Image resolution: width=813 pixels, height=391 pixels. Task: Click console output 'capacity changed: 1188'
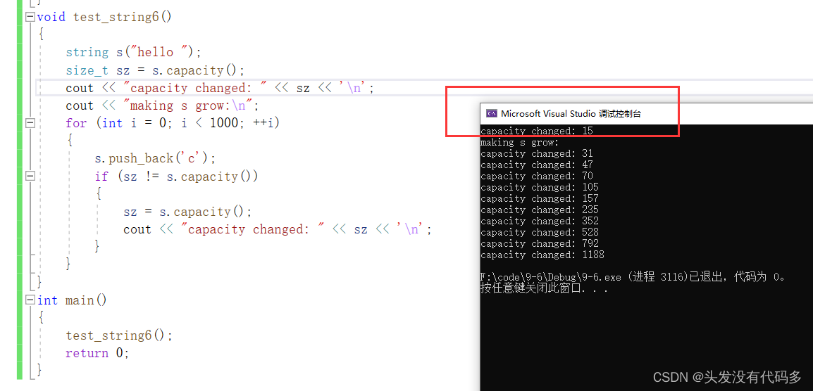coord(542,255)
